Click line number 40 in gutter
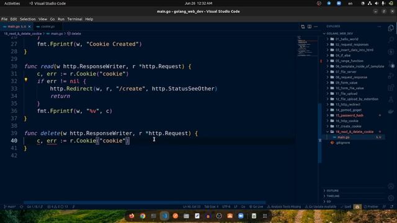Image resolution: width=397 pixels, height=223 pixels. [x=14, y=141]
